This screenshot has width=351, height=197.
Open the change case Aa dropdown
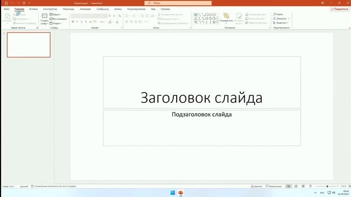pyautogui.click(x=103, y=22)
